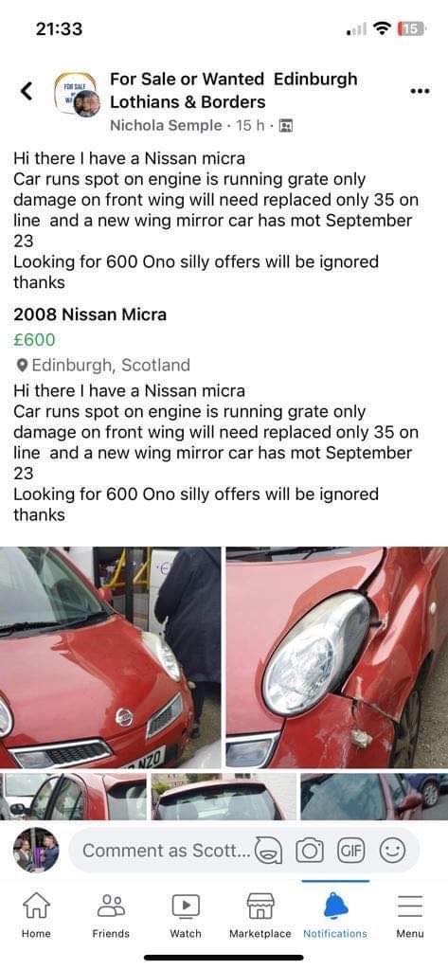The height and width of the screenshot is (970, 448).
Task: Open the group's avatar image
Action: tap(77, 95)
